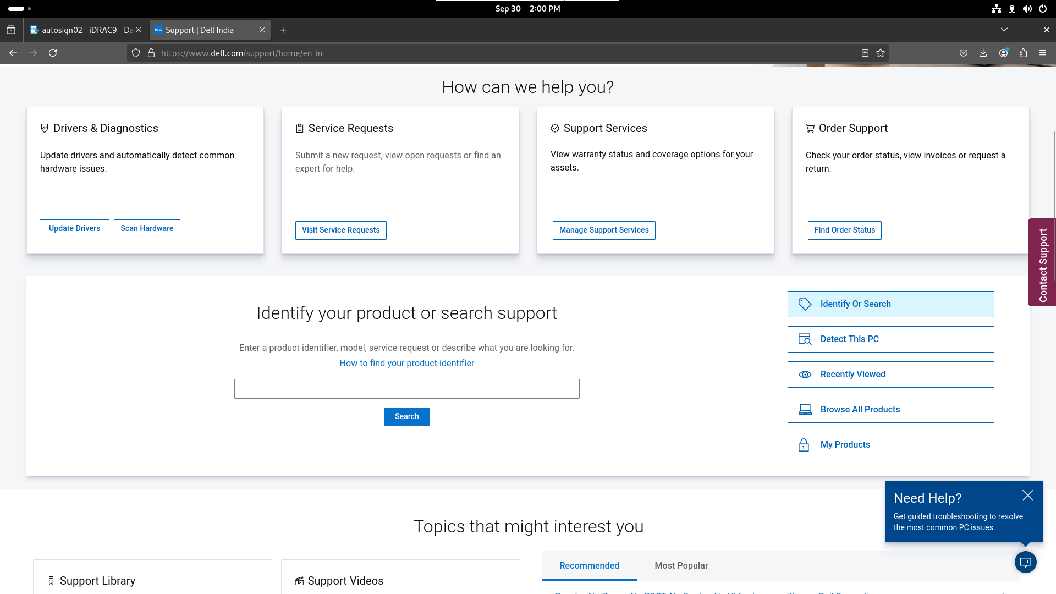Bookmark this page with star icon

[881, 53]
